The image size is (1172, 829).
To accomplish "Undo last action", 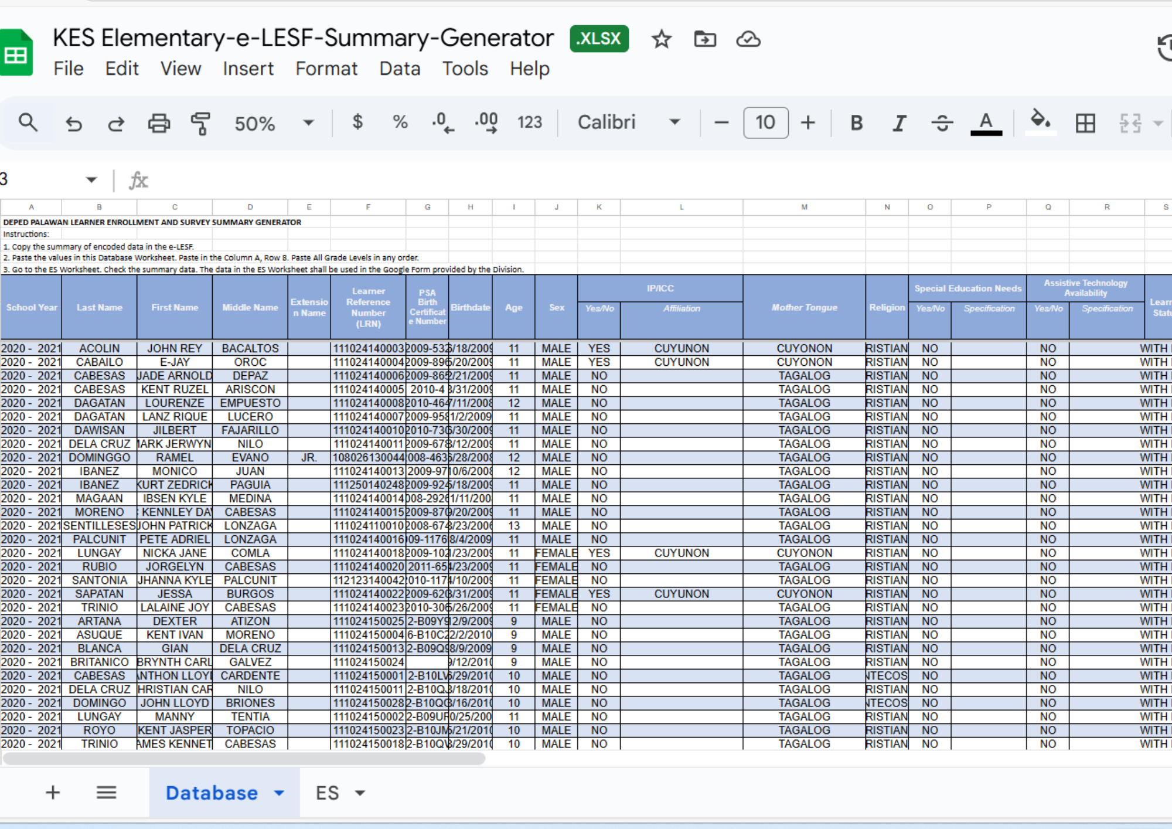I will pos(73,123).
